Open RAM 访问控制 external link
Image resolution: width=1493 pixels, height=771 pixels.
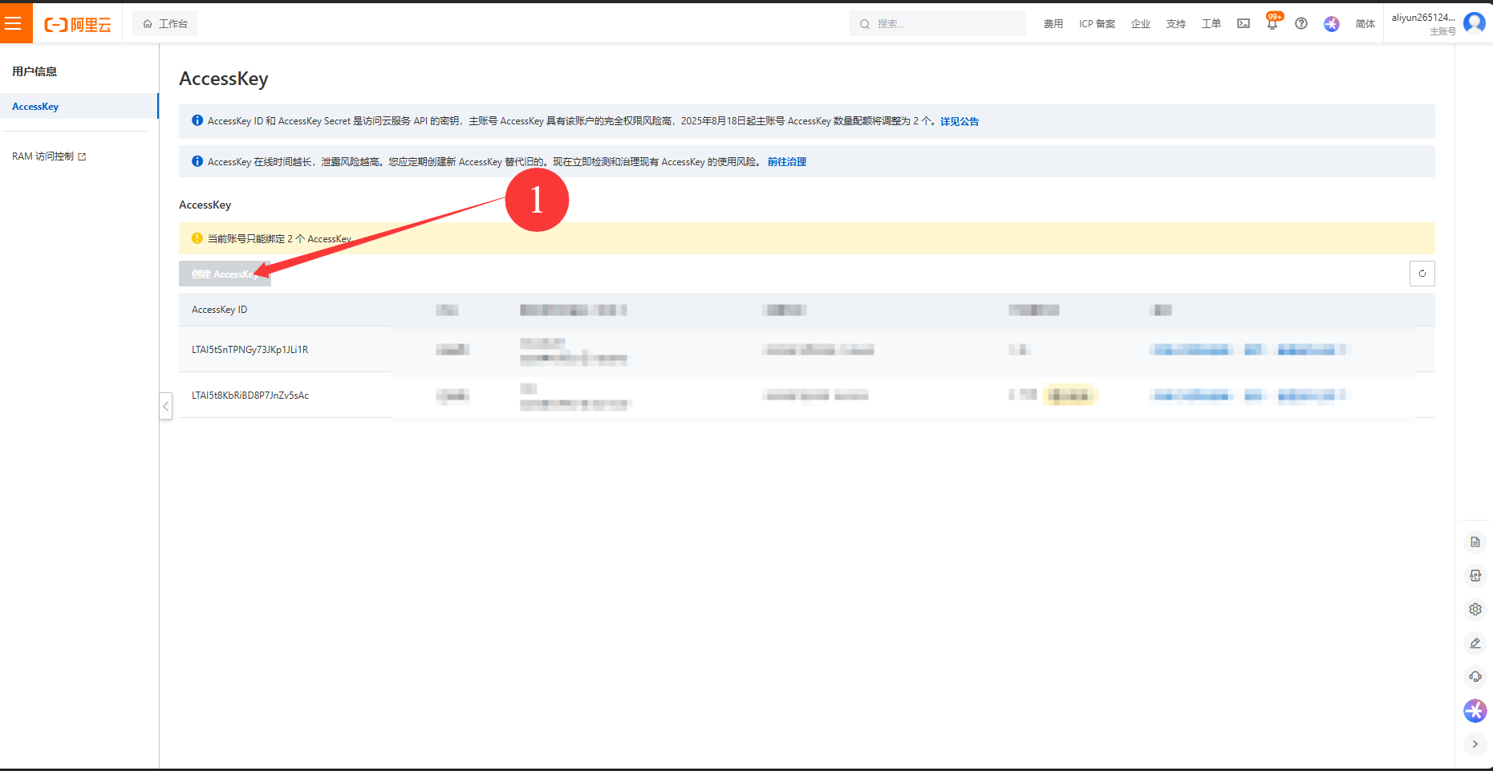point(49,156)
